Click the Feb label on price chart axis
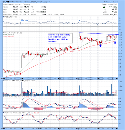Viewport: 125px width, 130px height. click(x=21, y=78)
